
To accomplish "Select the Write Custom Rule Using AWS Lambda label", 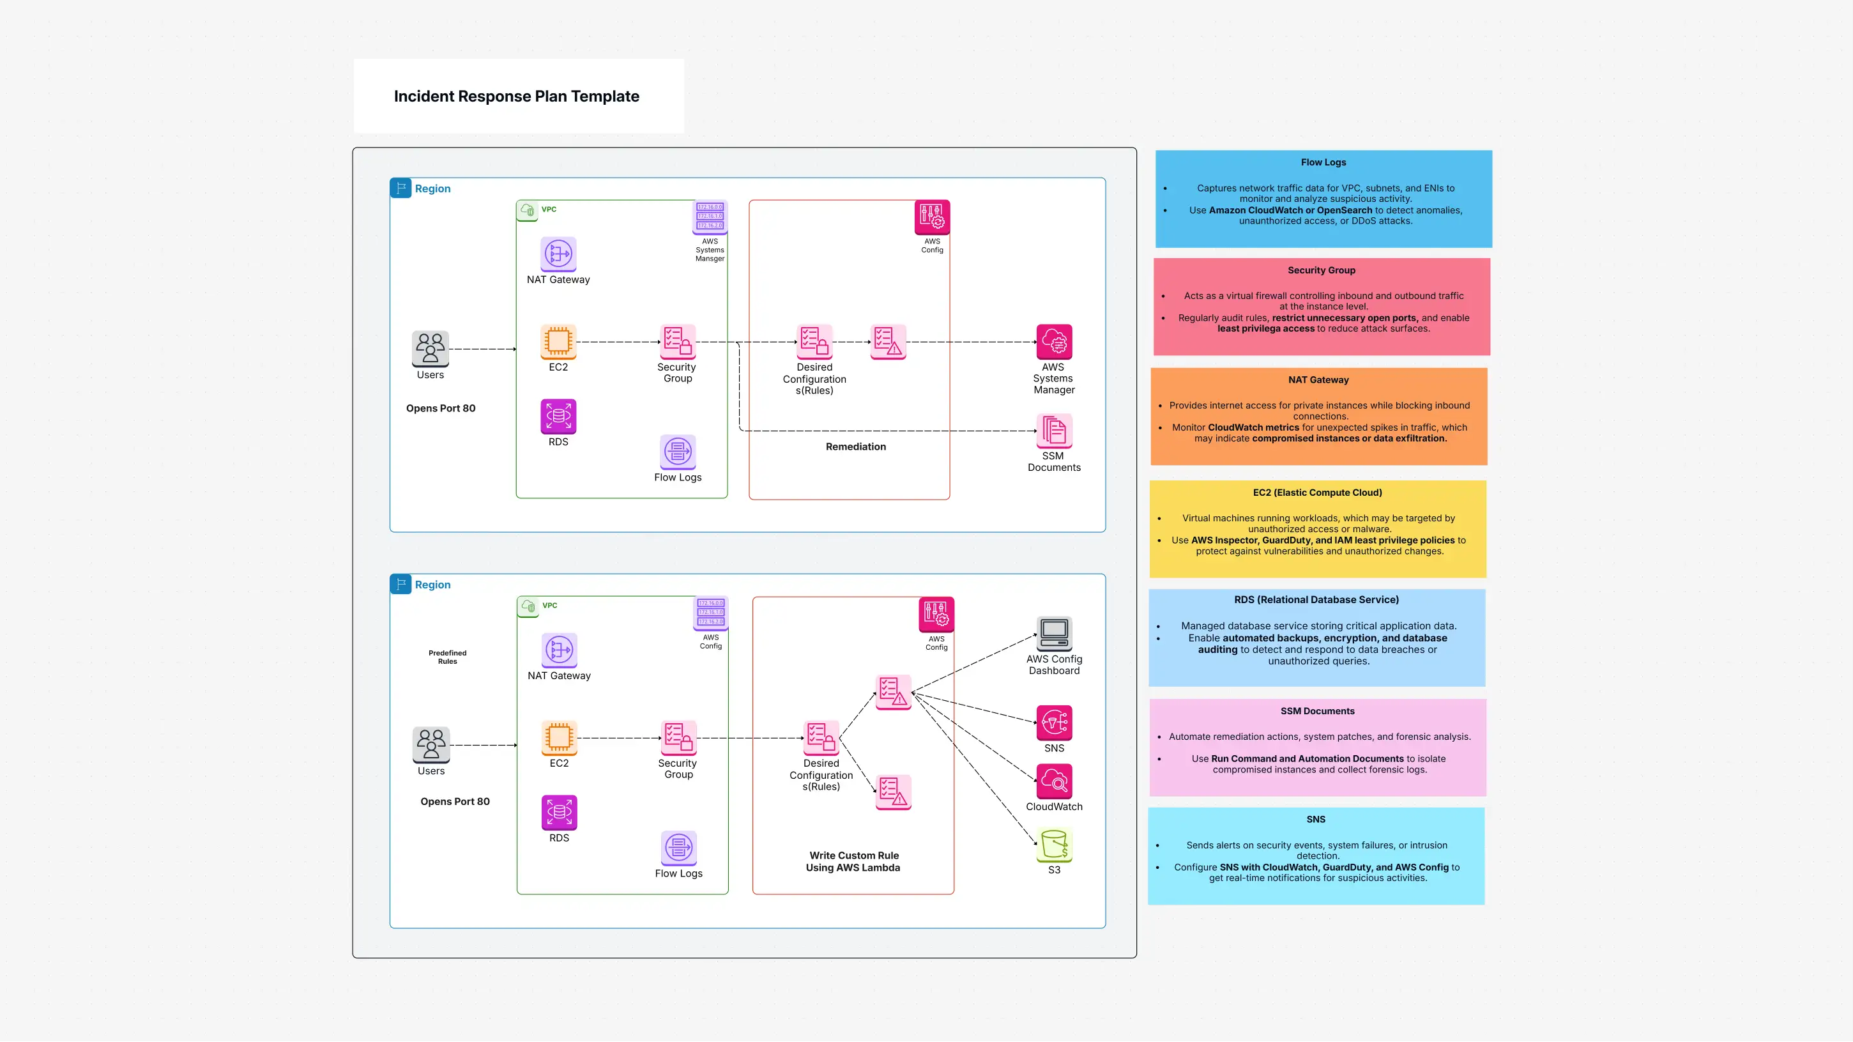I will [x=853, y=861].
